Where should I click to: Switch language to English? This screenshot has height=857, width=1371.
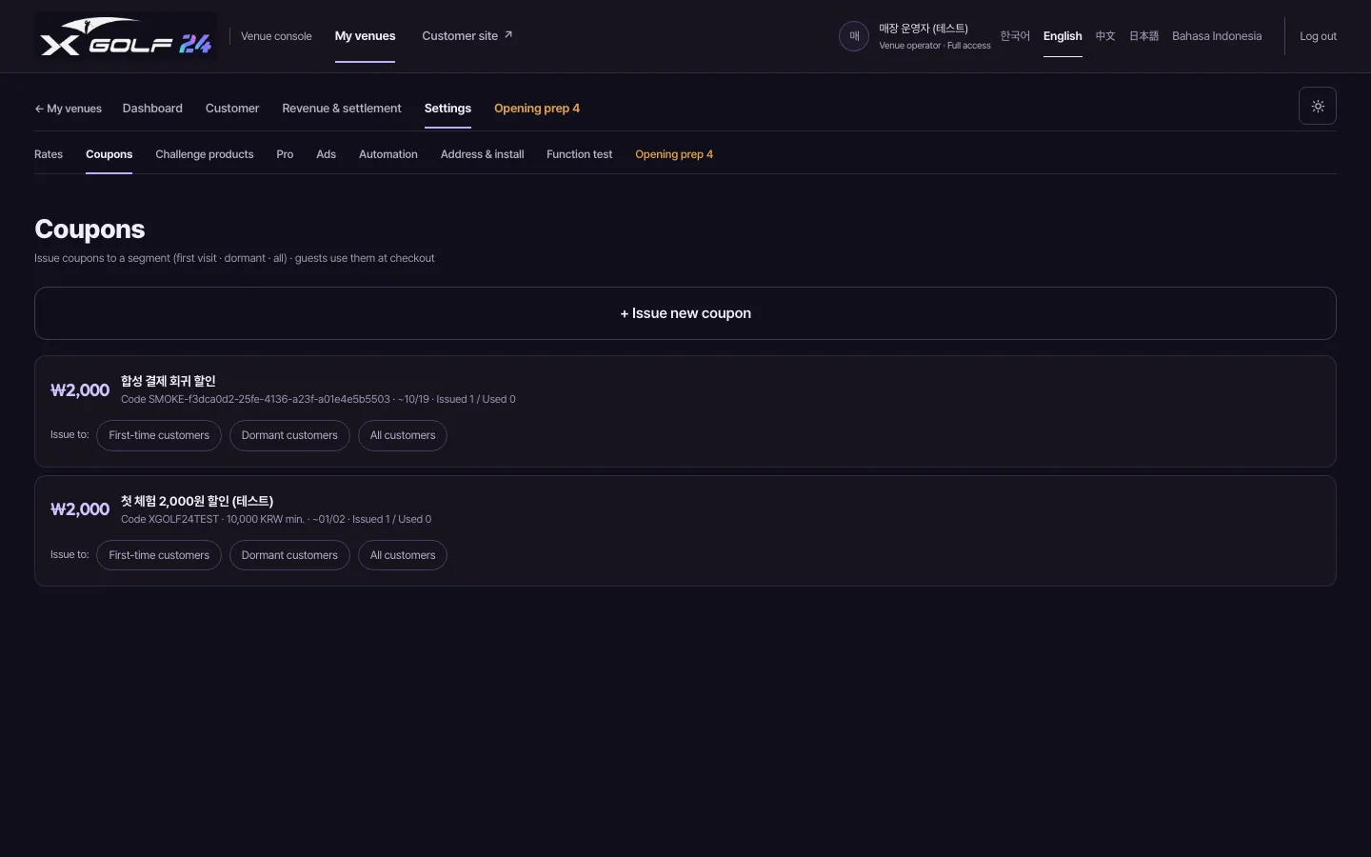pos(1063,36)
